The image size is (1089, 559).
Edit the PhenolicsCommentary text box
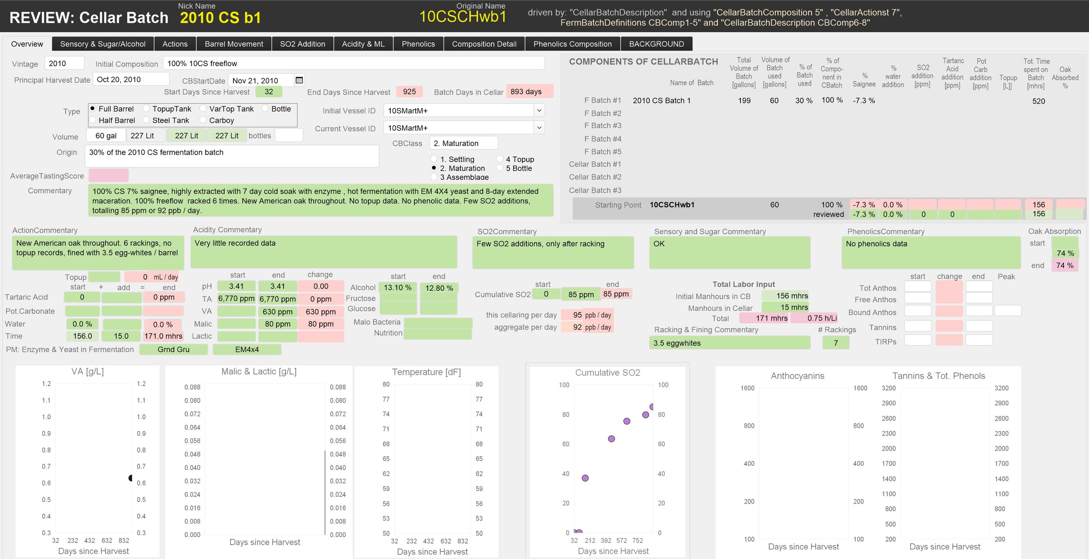931,253
